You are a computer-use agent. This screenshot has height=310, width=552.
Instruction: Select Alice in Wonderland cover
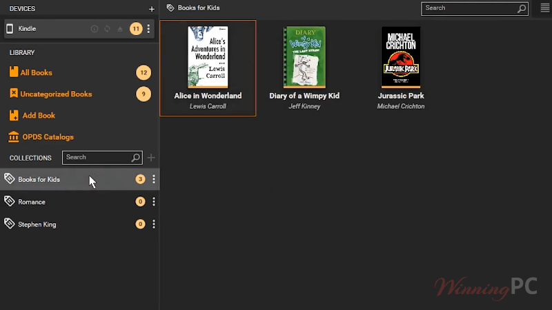208,56
